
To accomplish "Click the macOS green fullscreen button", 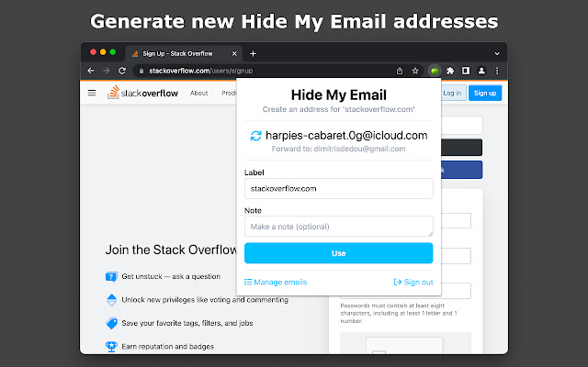I will coord(112,52).
